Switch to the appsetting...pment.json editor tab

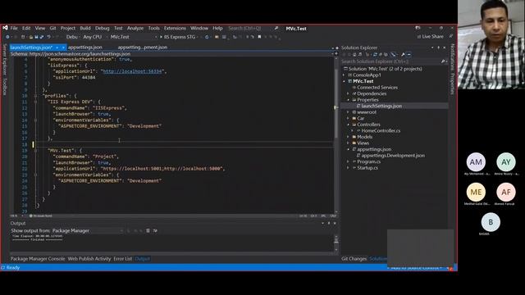142,48
